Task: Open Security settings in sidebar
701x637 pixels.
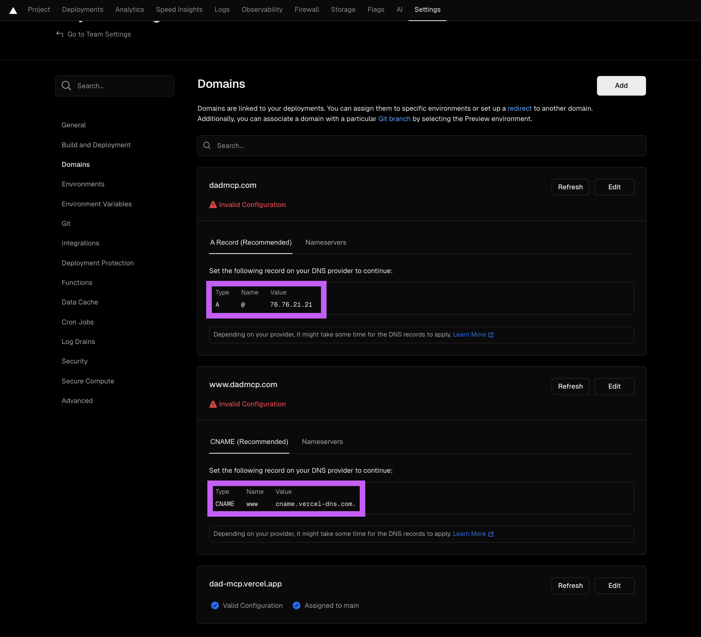Action: point(75,361)
